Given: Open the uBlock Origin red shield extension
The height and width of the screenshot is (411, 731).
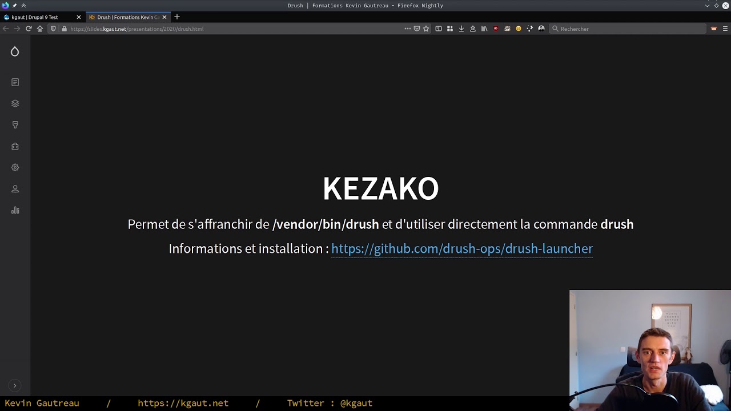Looking at the screenshot, I should pyautogui.click(x=496, y=29).
